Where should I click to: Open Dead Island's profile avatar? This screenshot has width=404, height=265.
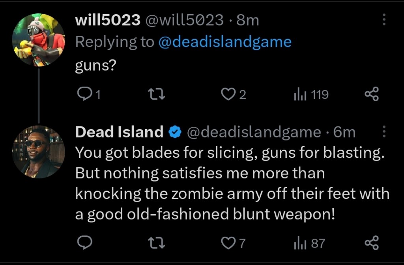click(x=38, y=152)
